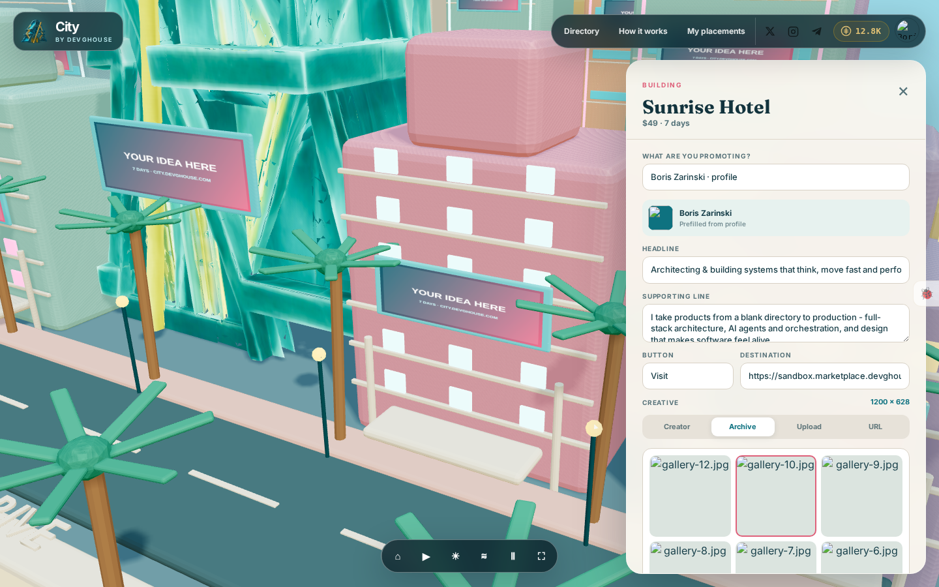Image resolution: width=939 pixels, height=587 pixels.
Task: Open the Instagram social link
Action: click(793, 31)
